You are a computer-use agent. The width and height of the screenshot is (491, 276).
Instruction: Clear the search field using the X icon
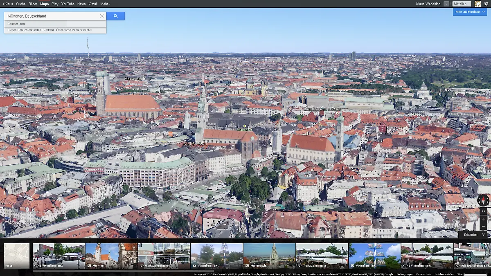(102, 16)
